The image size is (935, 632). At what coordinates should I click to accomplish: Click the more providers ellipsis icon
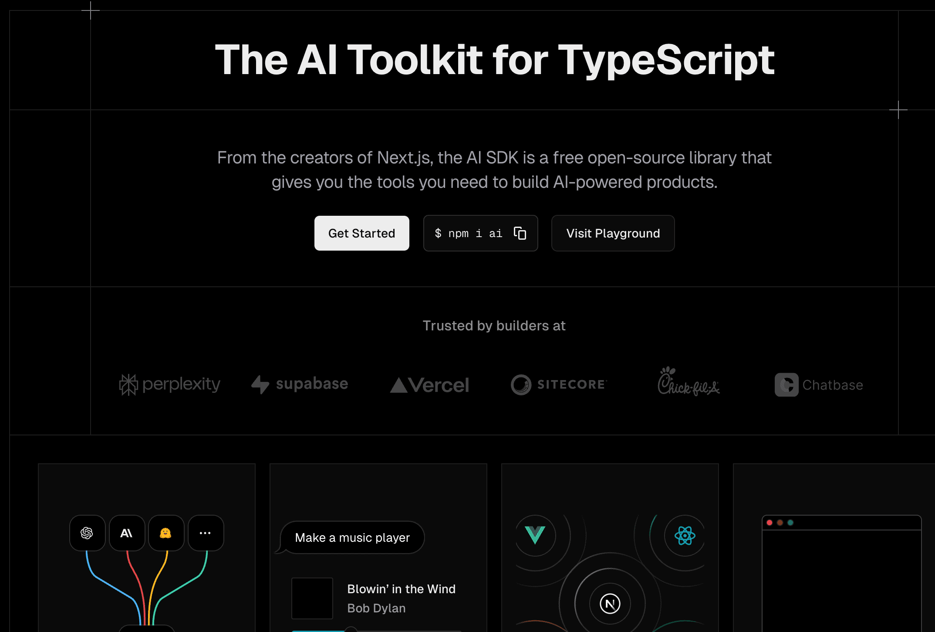click(206, 533)
